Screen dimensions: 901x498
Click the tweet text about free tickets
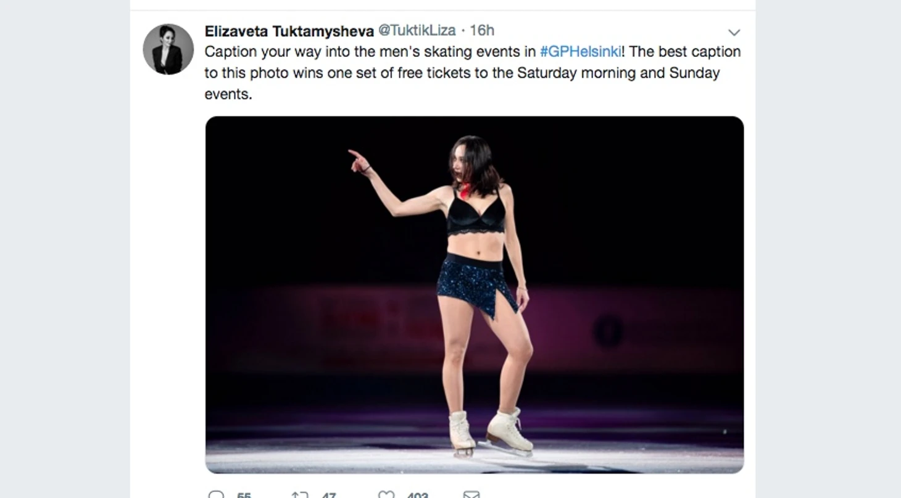[x=473, y=73]
